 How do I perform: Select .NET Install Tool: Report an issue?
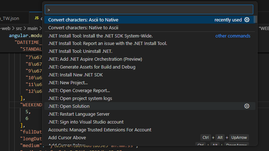pos(150,44)
